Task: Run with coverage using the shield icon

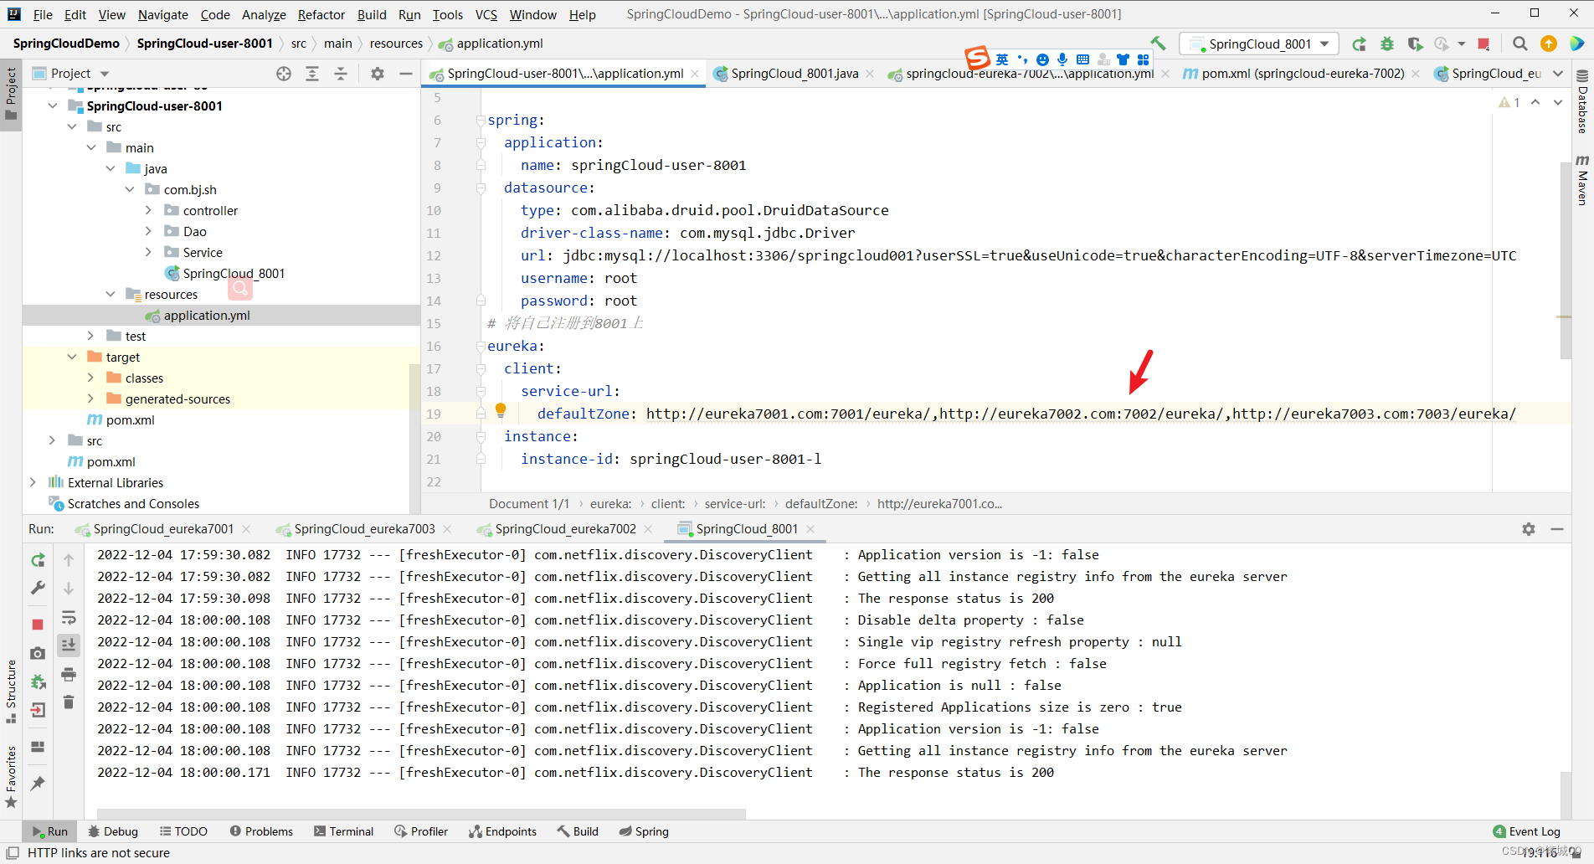Action: (1415, 44)
